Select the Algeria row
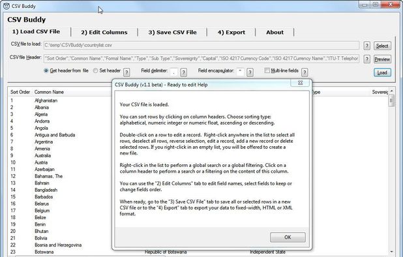 click(41, 114)
